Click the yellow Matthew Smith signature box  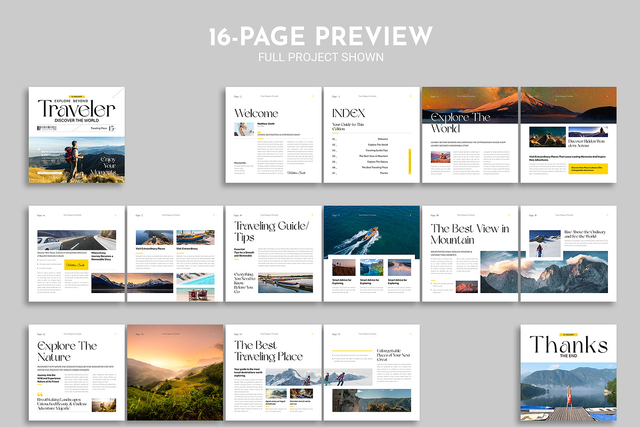click(x=75, y=265)
